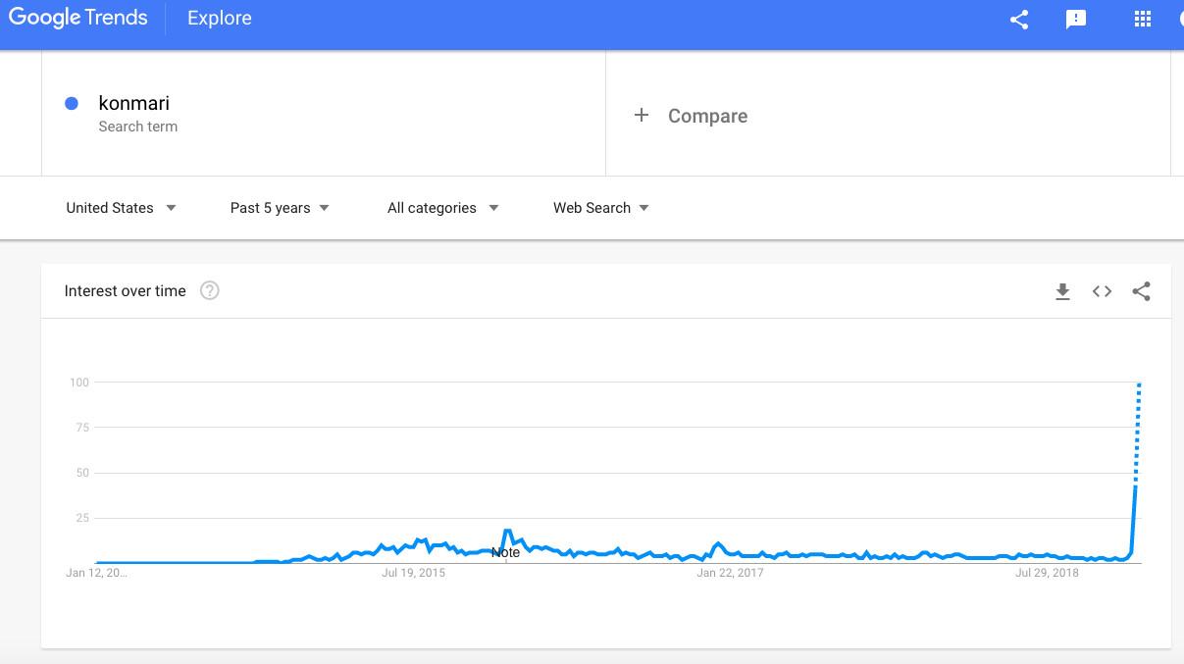Edit the konmari search term field
This screenshot has width=1184, height=664.
(134, 104)
